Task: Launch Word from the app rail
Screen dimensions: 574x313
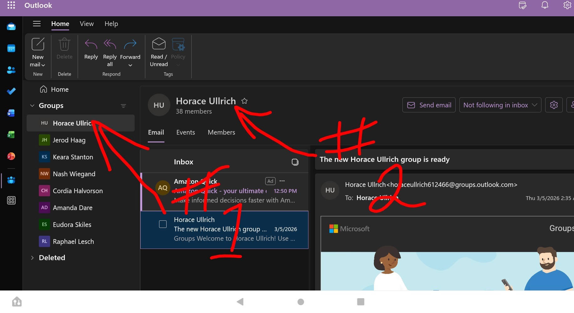Action: pos(11,113)
